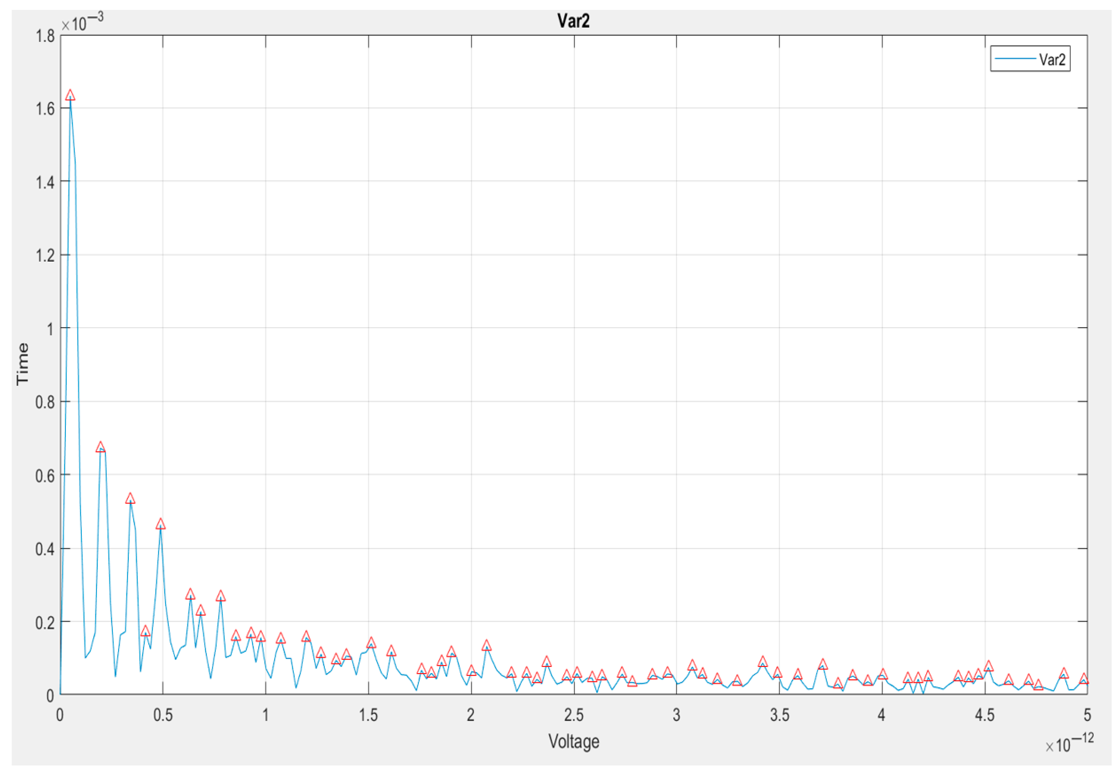Select the peak marker just left of 0.5 voltage
The image size is (1120, 772).
(x=161, y=524)
